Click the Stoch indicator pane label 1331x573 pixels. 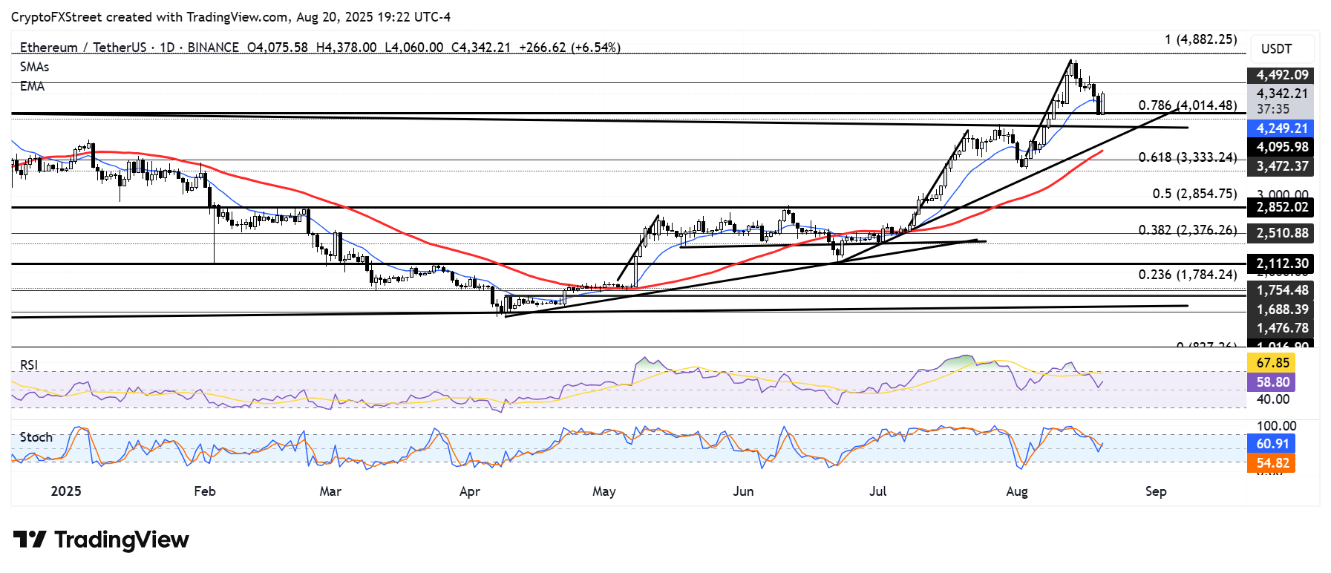[36, 437]
